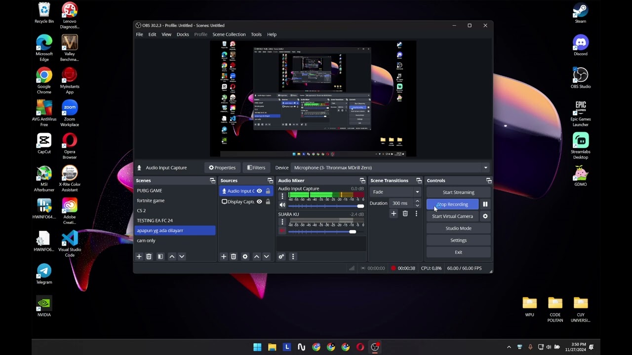Open the Edit menu
The image size is (632, 355).
point(152,35)
